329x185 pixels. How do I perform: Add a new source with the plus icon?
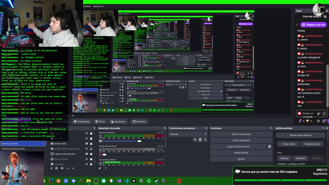click(x=51, y=168)
